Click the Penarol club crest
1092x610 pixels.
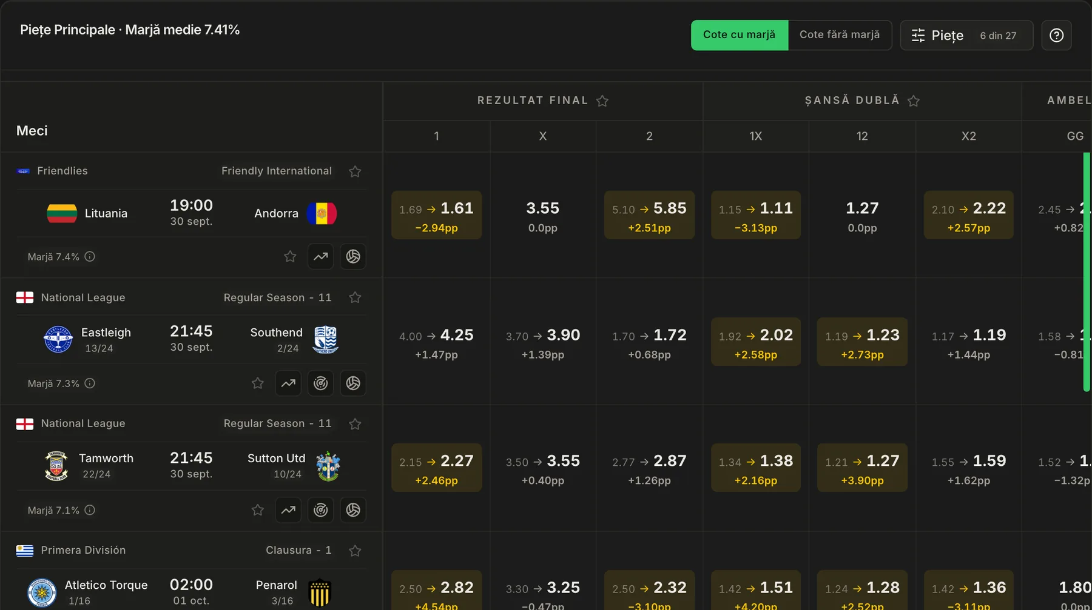pos(320,592)
